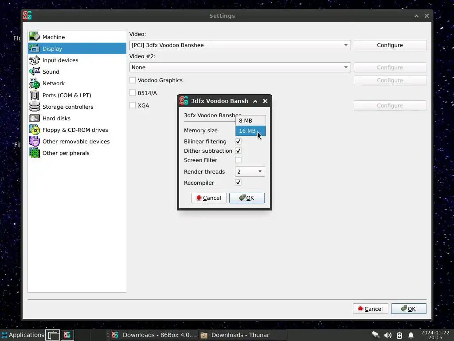
Task: Choose 16 MB memory size option
Action: click(x=250, y=131)
